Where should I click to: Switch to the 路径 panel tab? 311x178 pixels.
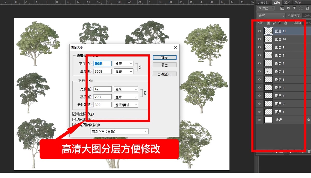(x=288, y=2)
